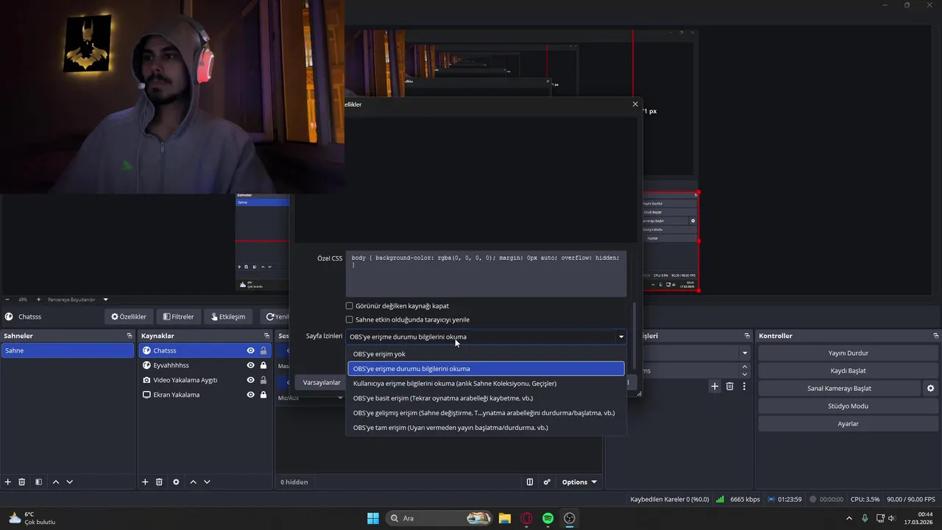Viewport: 942px width, 530px height.
Task: Click the Varsayılanlar button in properties dialog
Action: pyautogui.click(x=322, y=383)
